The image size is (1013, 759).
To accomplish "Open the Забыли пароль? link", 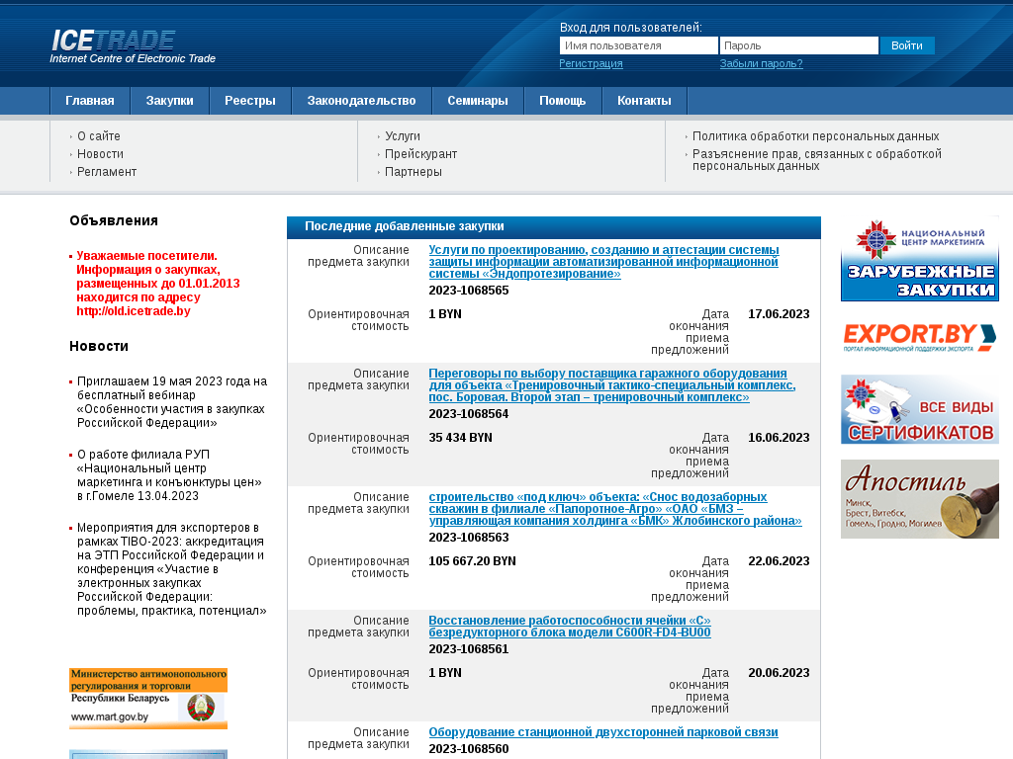I will (761, 63).
